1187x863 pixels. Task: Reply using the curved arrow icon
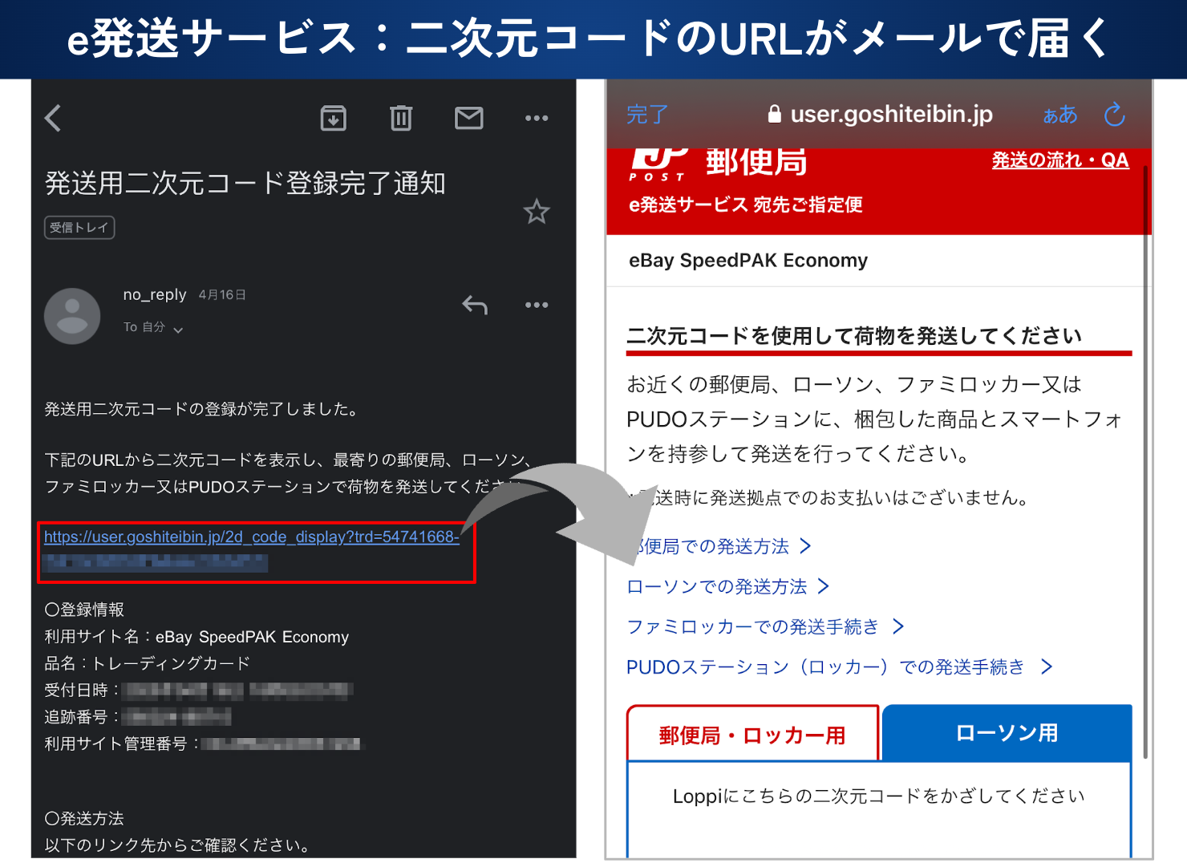click(x=475, y=305)
